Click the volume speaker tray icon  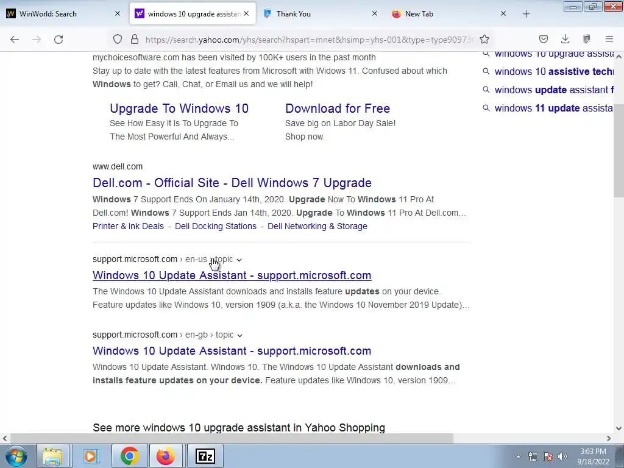coord(562,456)
